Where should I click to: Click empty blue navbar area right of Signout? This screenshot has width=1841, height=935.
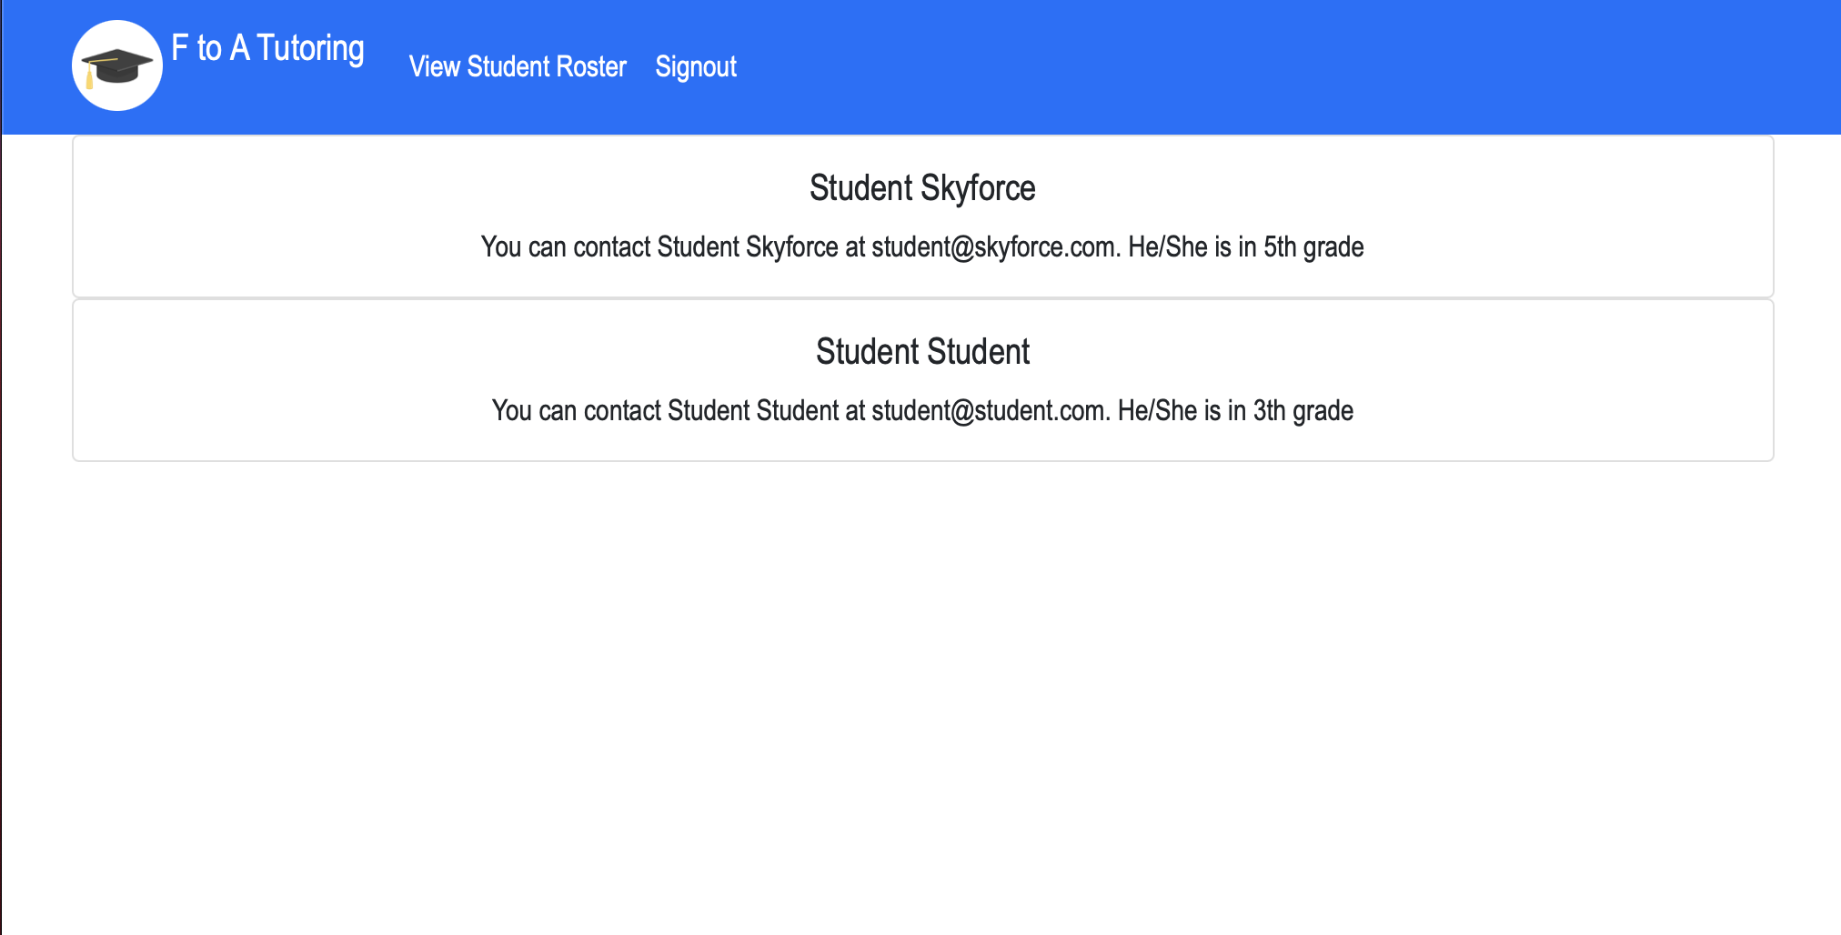pos(1273,66)
